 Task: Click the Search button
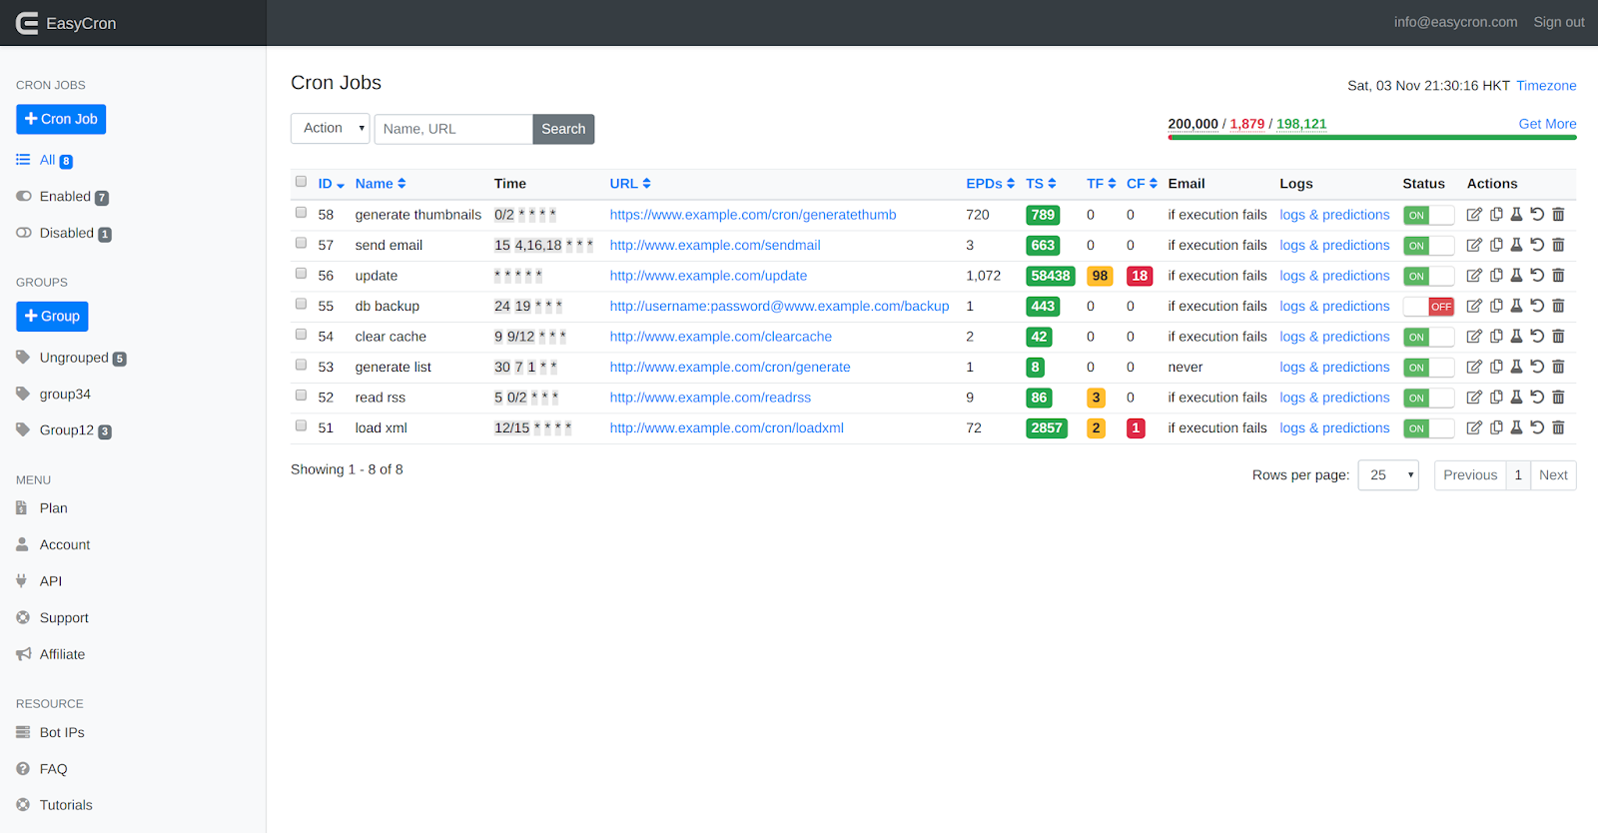pyautogui.click(x=563, y=129)
